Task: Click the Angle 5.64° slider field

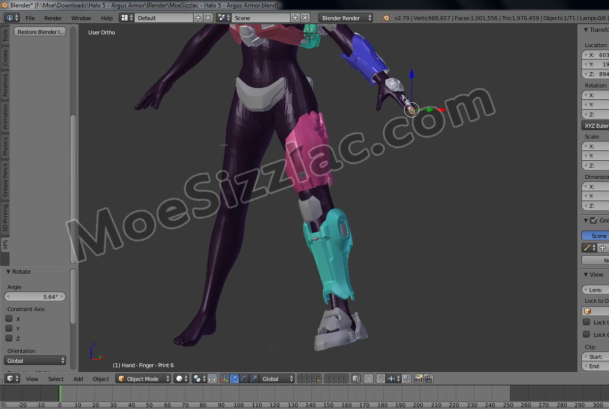Action: [x=35, y=296]
